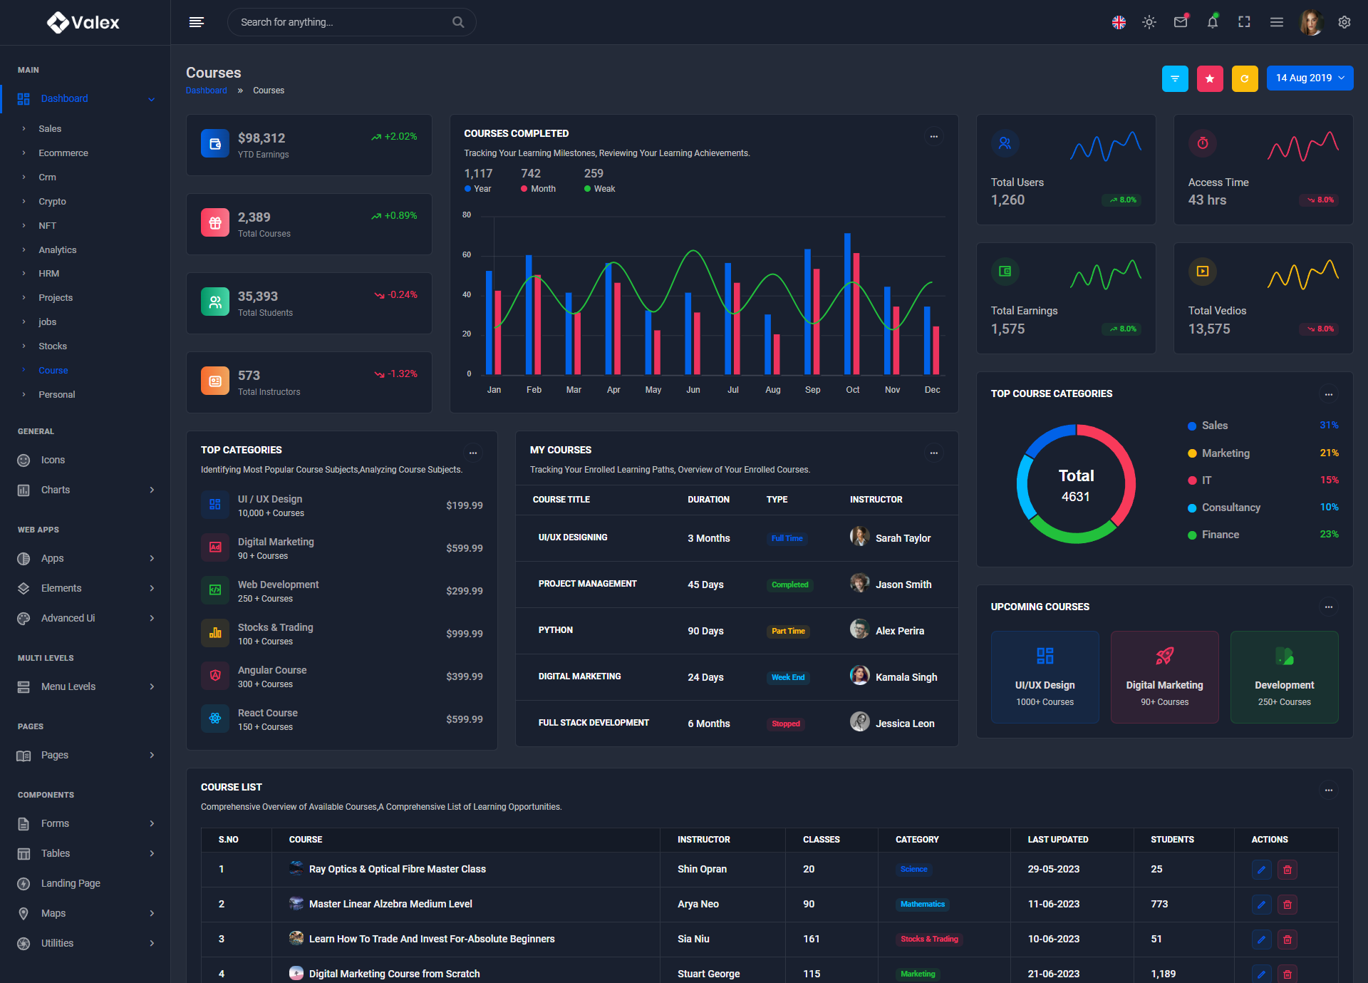Image resolution: width=1368 pixels, height=983 pixels.
Task: Switch theme with sun icon
Action: 1149,22
